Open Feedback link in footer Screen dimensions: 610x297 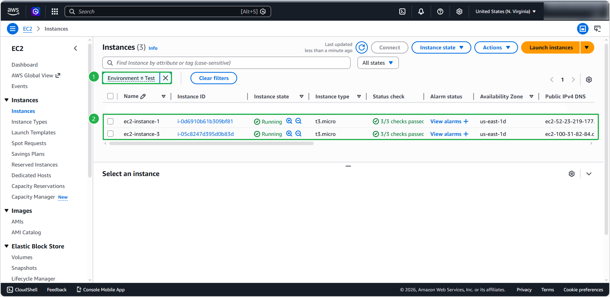point(57,290)
